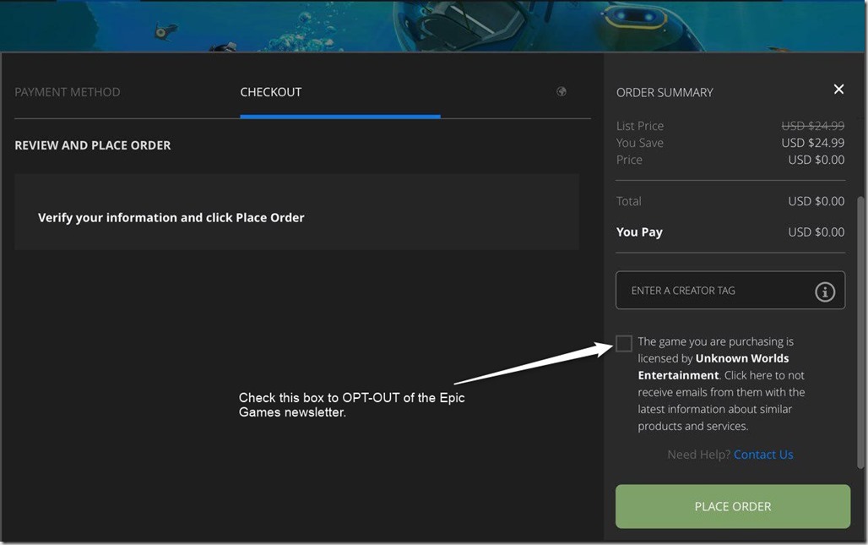
Task: Click the globe language icon
Action: tap(561, 91)
